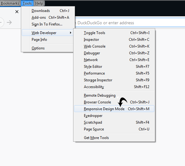Choose Add-ons in Tools menu
This screenshot has height=166, width=185.
48,17
